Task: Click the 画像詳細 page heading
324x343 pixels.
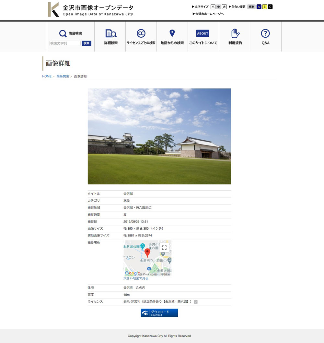Action: (58, 63)
